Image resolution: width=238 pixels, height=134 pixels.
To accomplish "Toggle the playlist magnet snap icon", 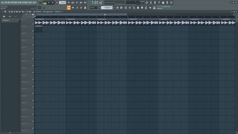I will point(5,12).
